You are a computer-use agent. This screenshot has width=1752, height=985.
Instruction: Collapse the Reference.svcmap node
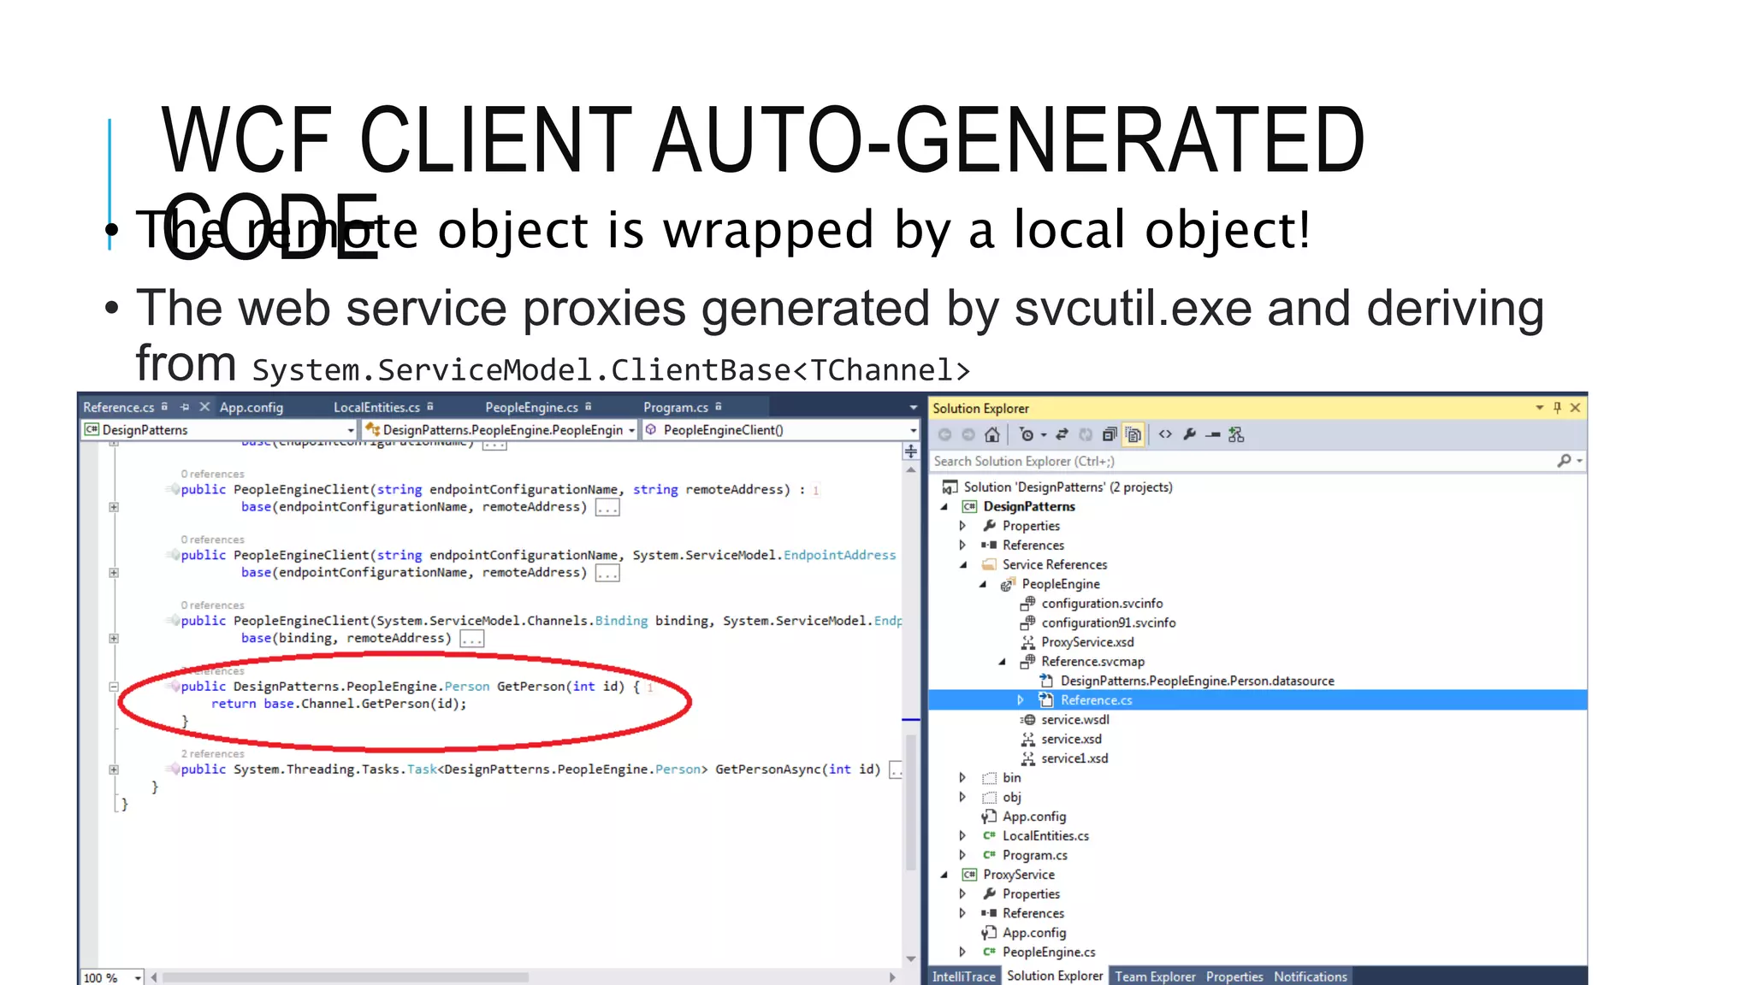1003,662
